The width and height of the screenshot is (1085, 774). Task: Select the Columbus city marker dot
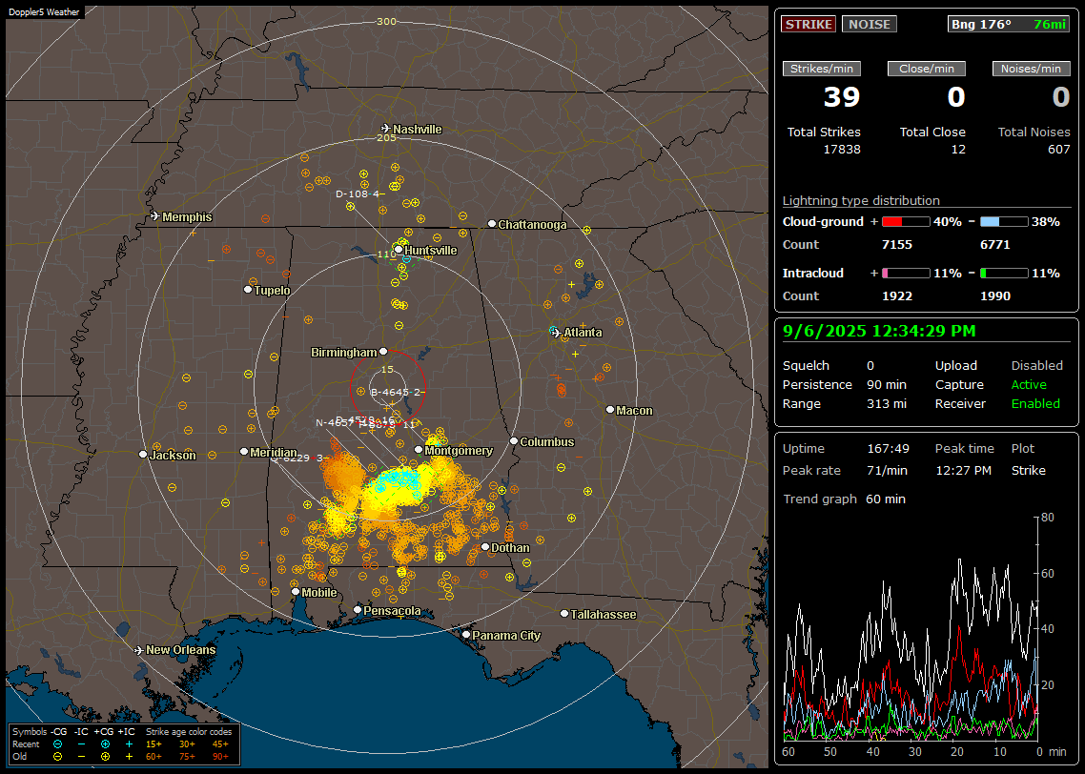[x=514, y=441]
